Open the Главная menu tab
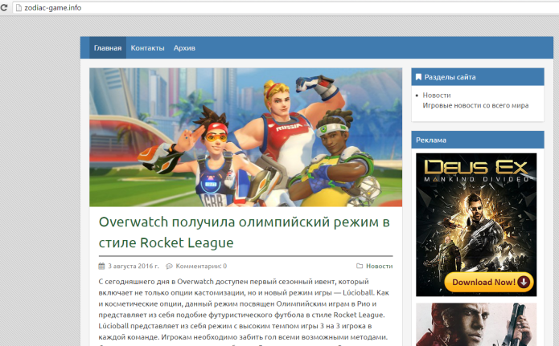Image resolution: width=559 pixels, height=346 pixels. [x=108, y=47]
